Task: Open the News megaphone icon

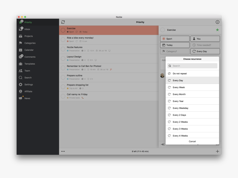Action: point(21,98)
